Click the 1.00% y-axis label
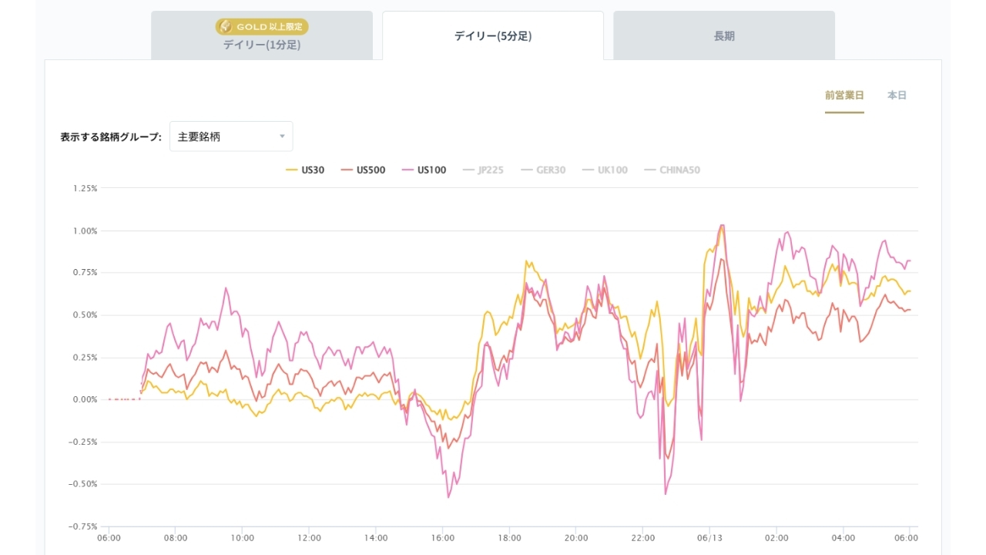986x555 pixels. [x=85, y=230]
